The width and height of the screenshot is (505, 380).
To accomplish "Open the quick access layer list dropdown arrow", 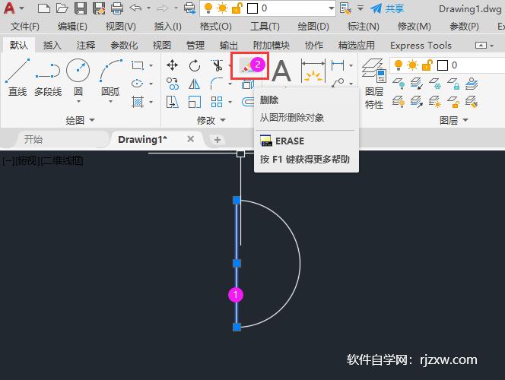I will click(x=331, y=8).
